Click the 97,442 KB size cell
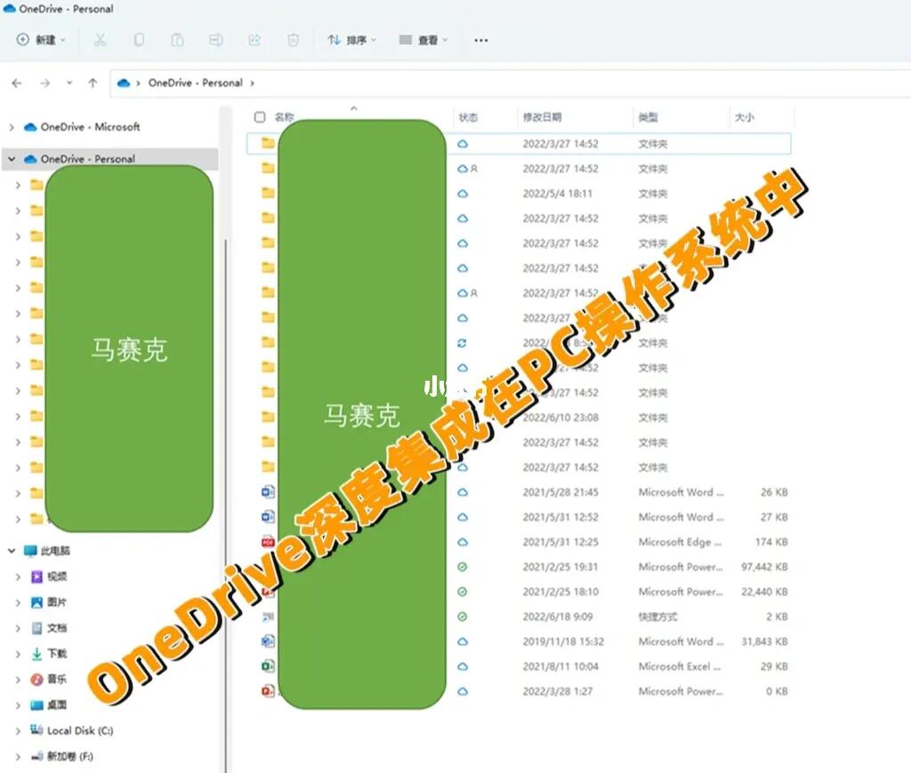The height and width of the screenshot is (773, 911). tap(764, 567)
